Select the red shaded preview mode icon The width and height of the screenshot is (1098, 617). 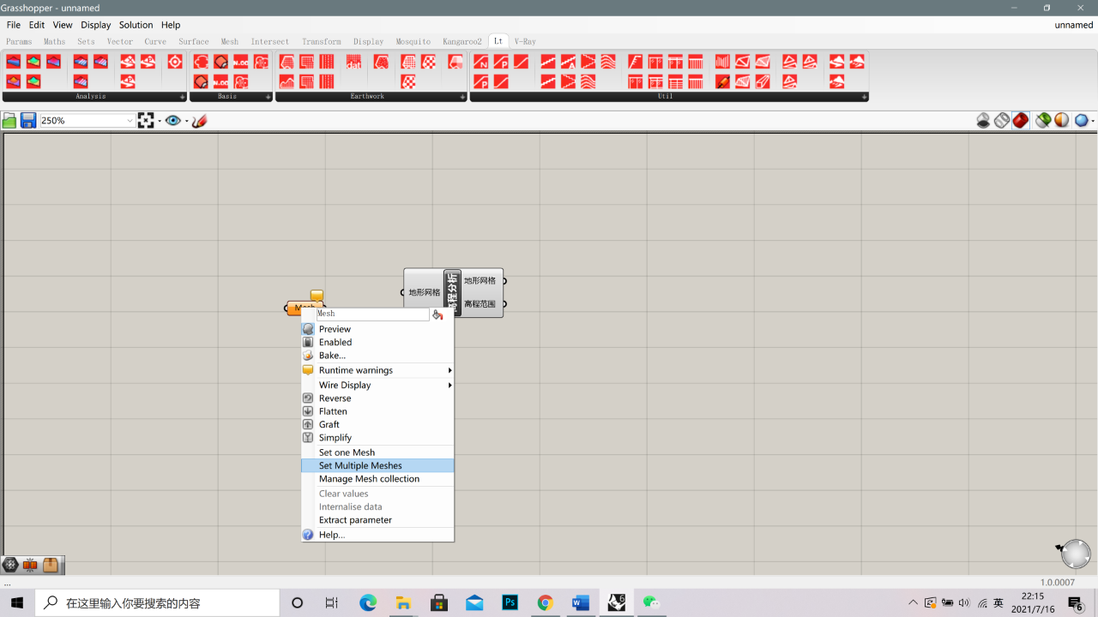pos(1020,121)
